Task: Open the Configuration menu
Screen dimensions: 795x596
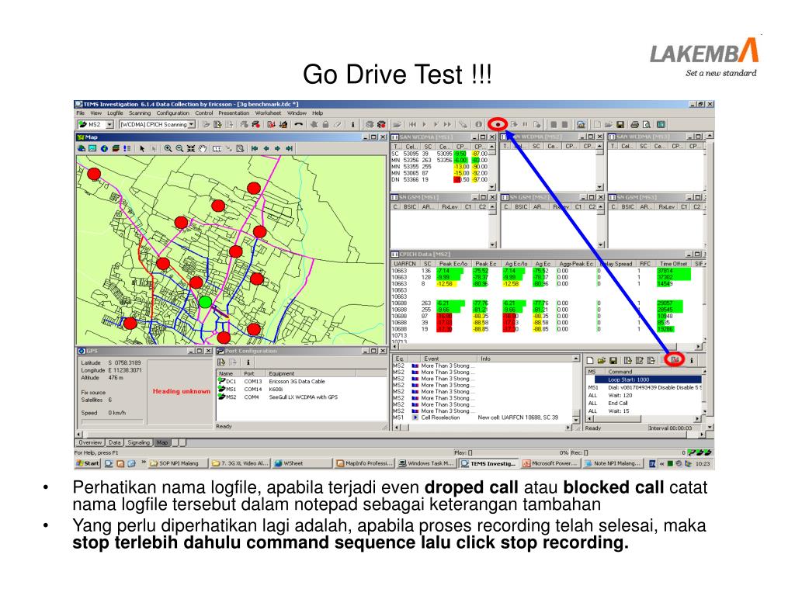Action: coord(172,113)
